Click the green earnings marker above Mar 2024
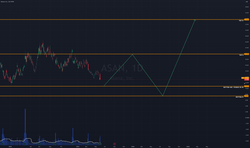Image resolution: width=250 pixels, height=148 pixels. [87, 144]
